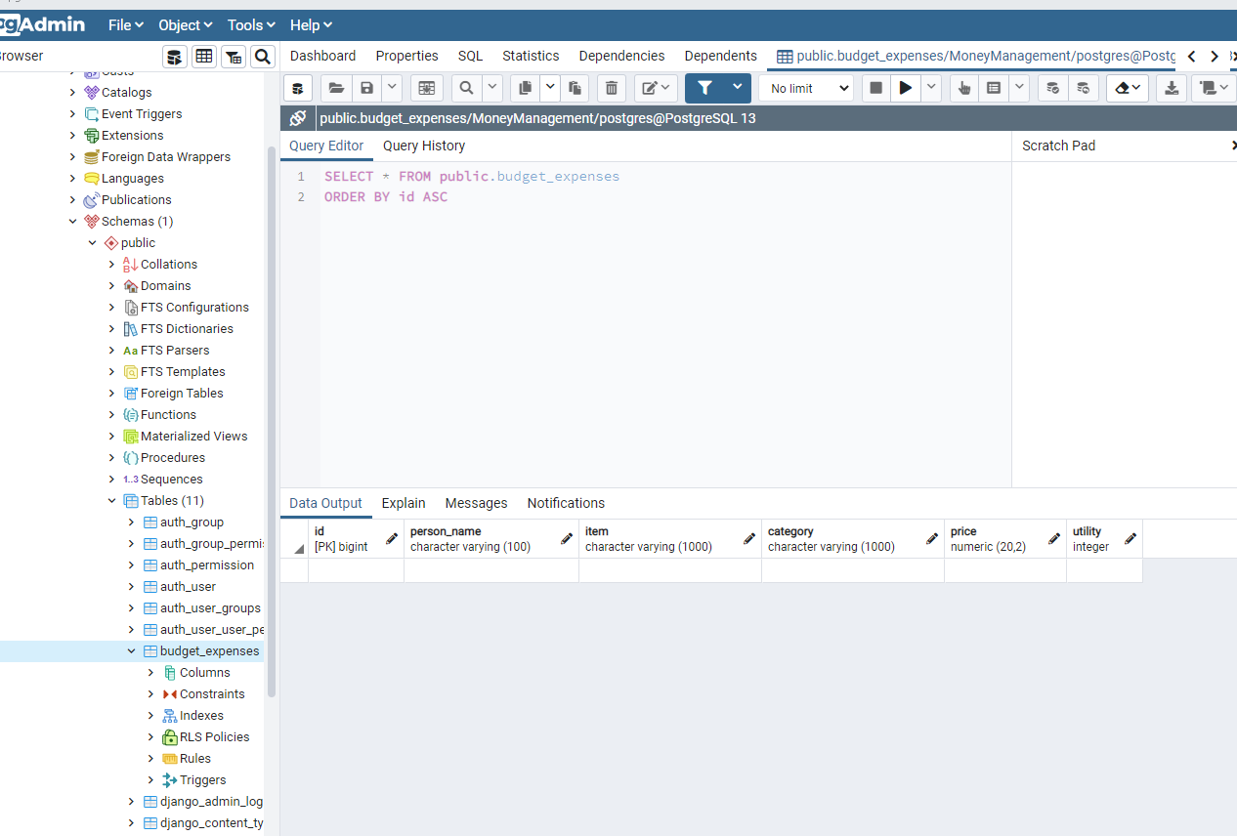Click the Edit pencil toolbar button
1237x836 pixels.
click(x=656, y=88)
